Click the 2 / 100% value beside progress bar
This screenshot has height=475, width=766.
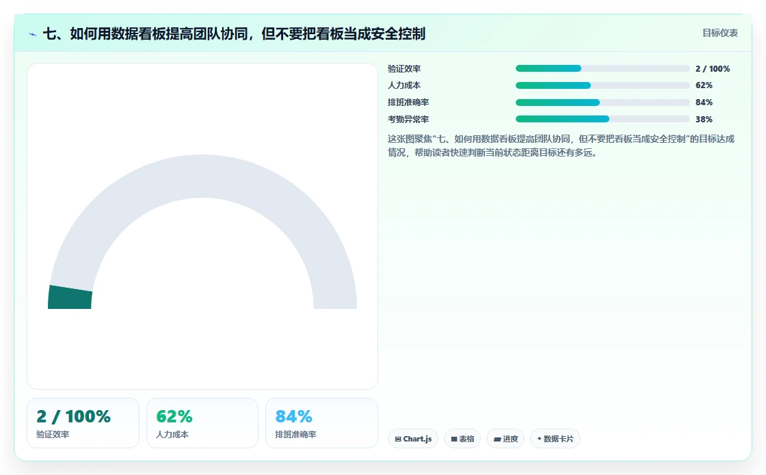coord(713,69)
